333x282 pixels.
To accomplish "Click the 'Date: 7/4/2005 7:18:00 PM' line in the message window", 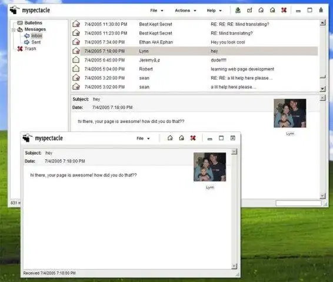I will (55, 161).
